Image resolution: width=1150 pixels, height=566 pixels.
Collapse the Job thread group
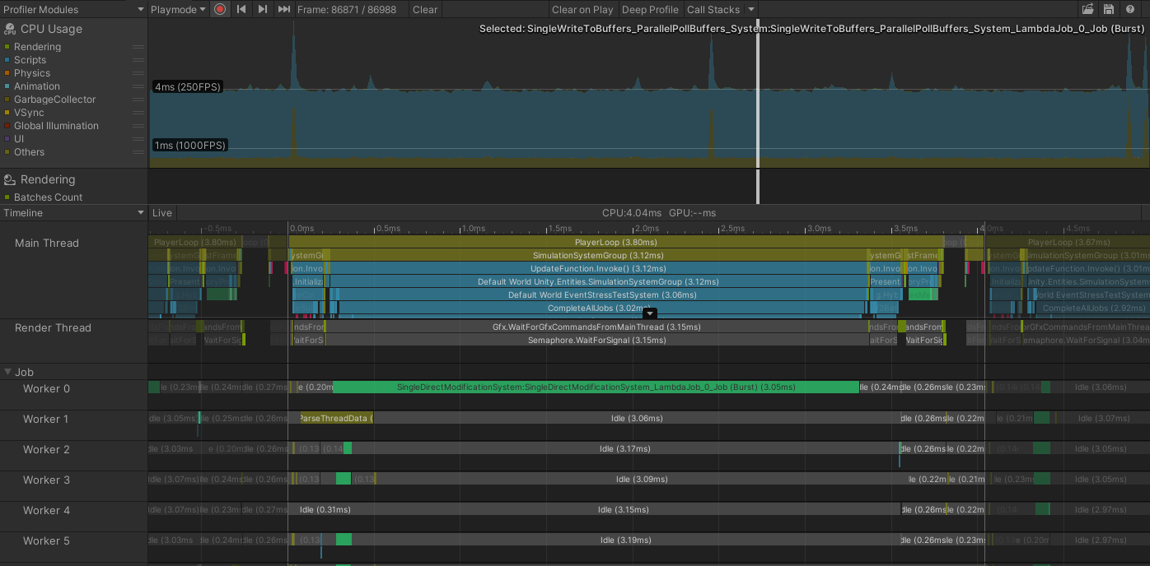(7, 371)
